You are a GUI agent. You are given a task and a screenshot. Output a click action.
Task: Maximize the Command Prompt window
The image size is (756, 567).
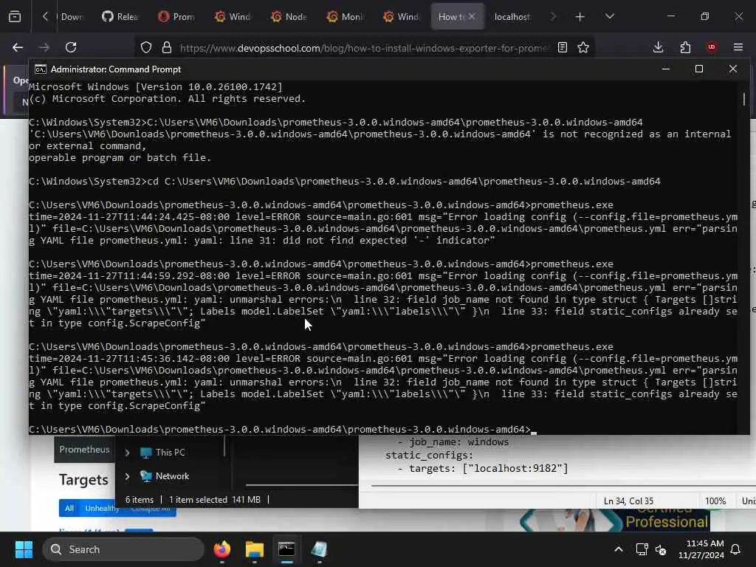[699, 69]
